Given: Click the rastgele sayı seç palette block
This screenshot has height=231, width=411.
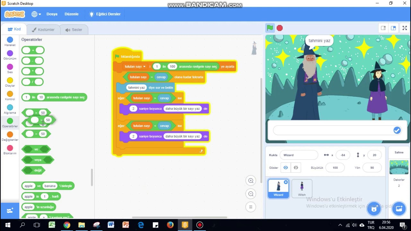Looking at the screenshot, I should click(x=54, y=97).
